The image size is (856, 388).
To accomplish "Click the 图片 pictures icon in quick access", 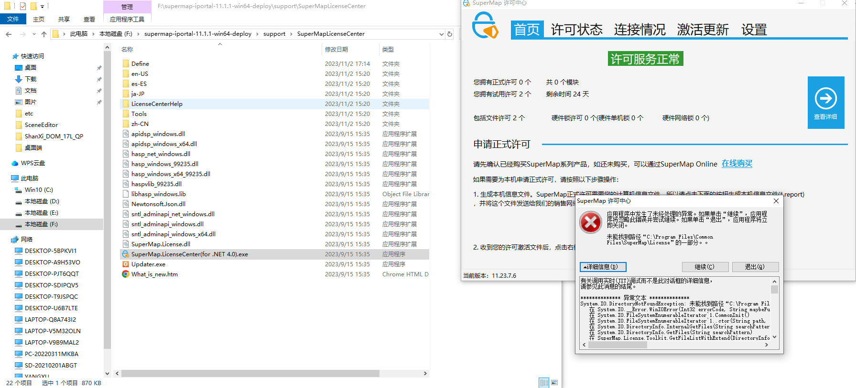I will coord(19,102).
